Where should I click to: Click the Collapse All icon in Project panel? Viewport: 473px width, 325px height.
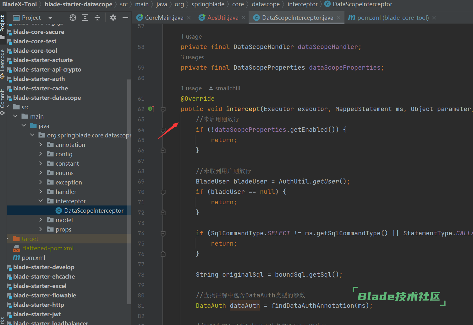(x=97, y=18)
